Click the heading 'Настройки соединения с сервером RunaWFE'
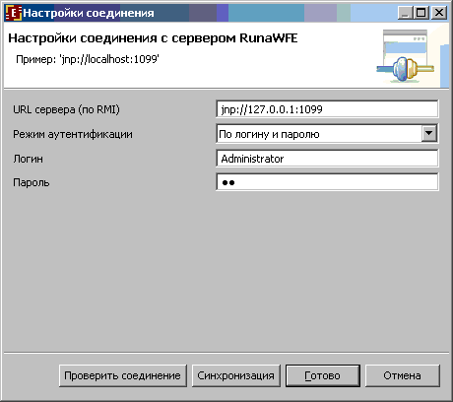The width and height of the screenshot is (453, 402). coord(153,38)
